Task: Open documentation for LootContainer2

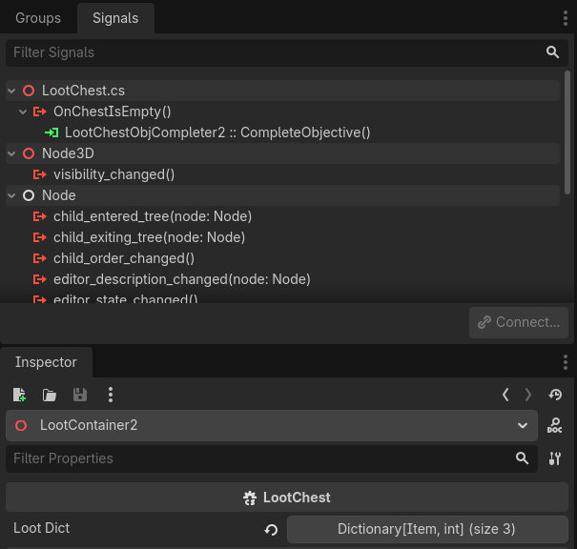Action: tap(555, 426)
